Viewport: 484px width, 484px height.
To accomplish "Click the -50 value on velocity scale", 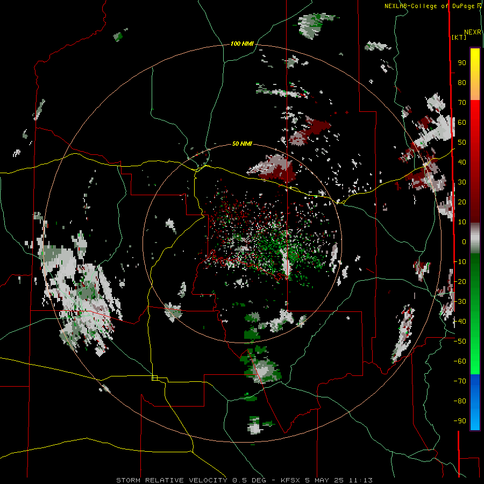I will pos(460,341).
